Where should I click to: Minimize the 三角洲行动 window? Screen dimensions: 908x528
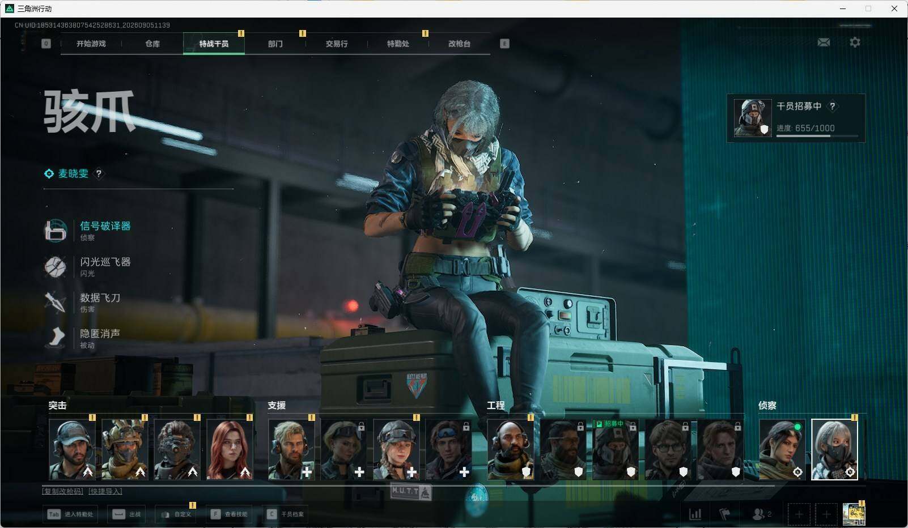843,8
